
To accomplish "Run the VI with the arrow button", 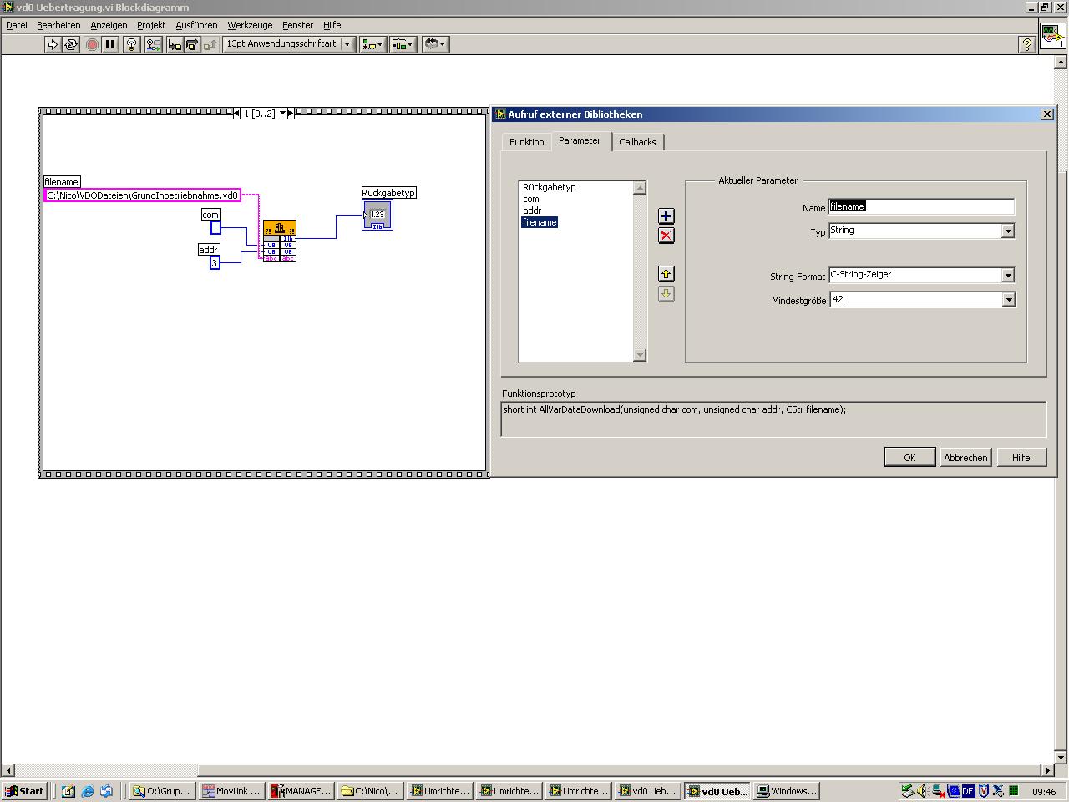I will click(x=53, y=44).
